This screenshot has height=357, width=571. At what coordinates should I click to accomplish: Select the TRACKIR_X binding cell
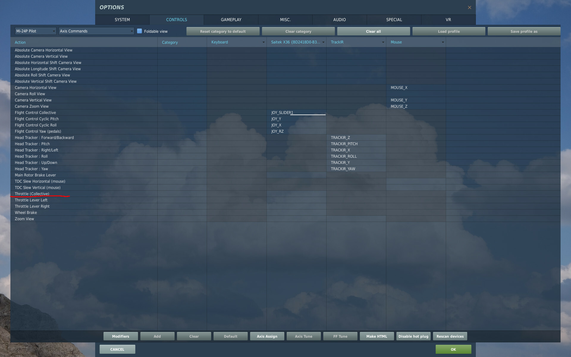[x=356, y=150]
